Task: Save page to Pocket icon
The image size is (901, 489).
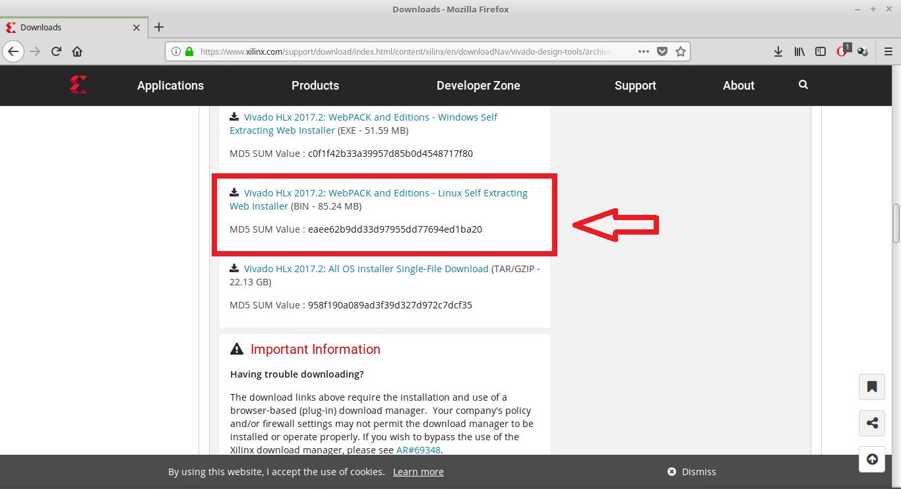Action: pos(662,51)
